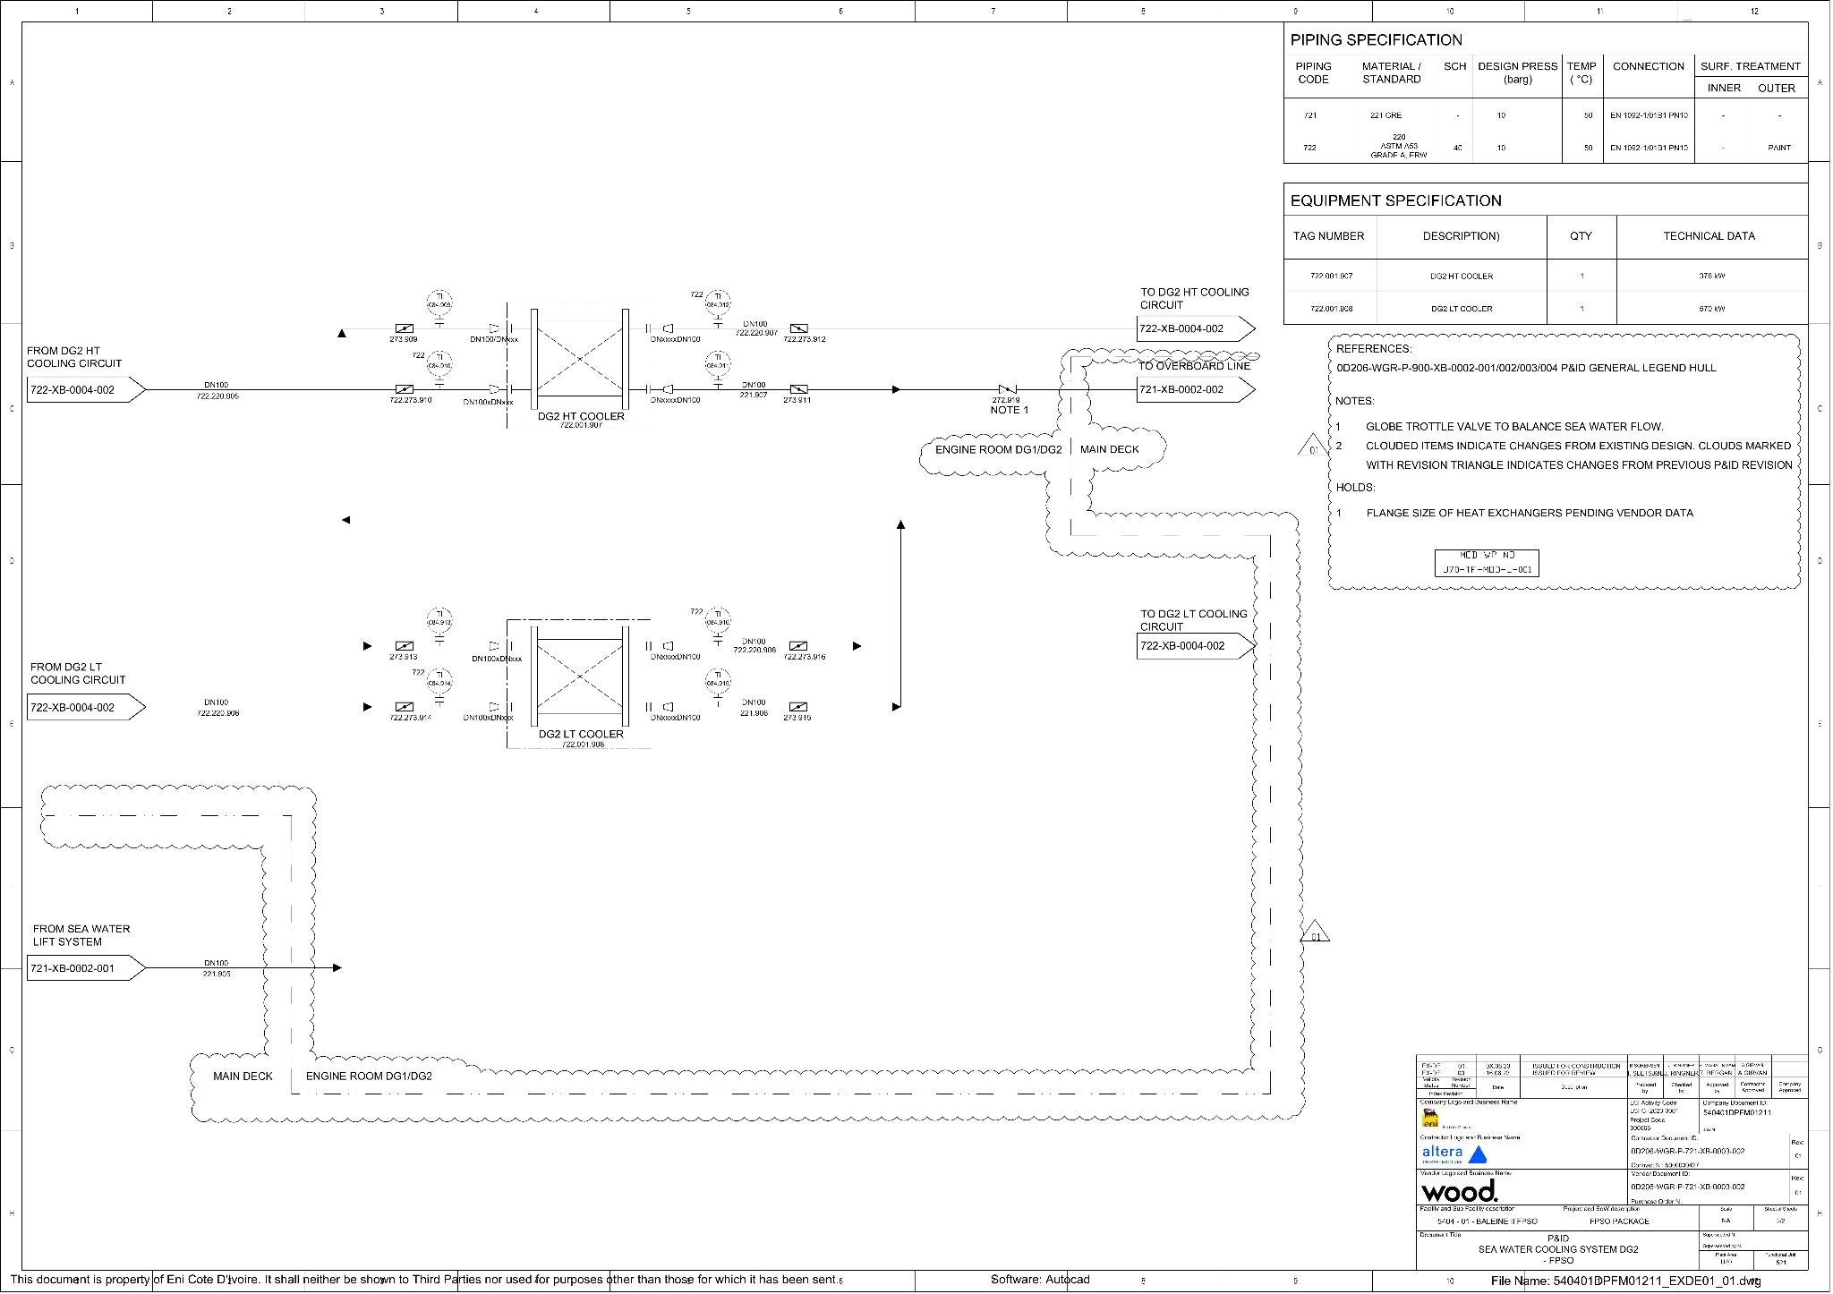The image size is (1833, 1294).
Task: Select temperature indicator TI 084.909
Action: coord(439,302)
